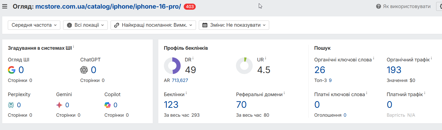442x130 pixels.
Task: Click the ChatGPT logo icon
Action: 84,70
